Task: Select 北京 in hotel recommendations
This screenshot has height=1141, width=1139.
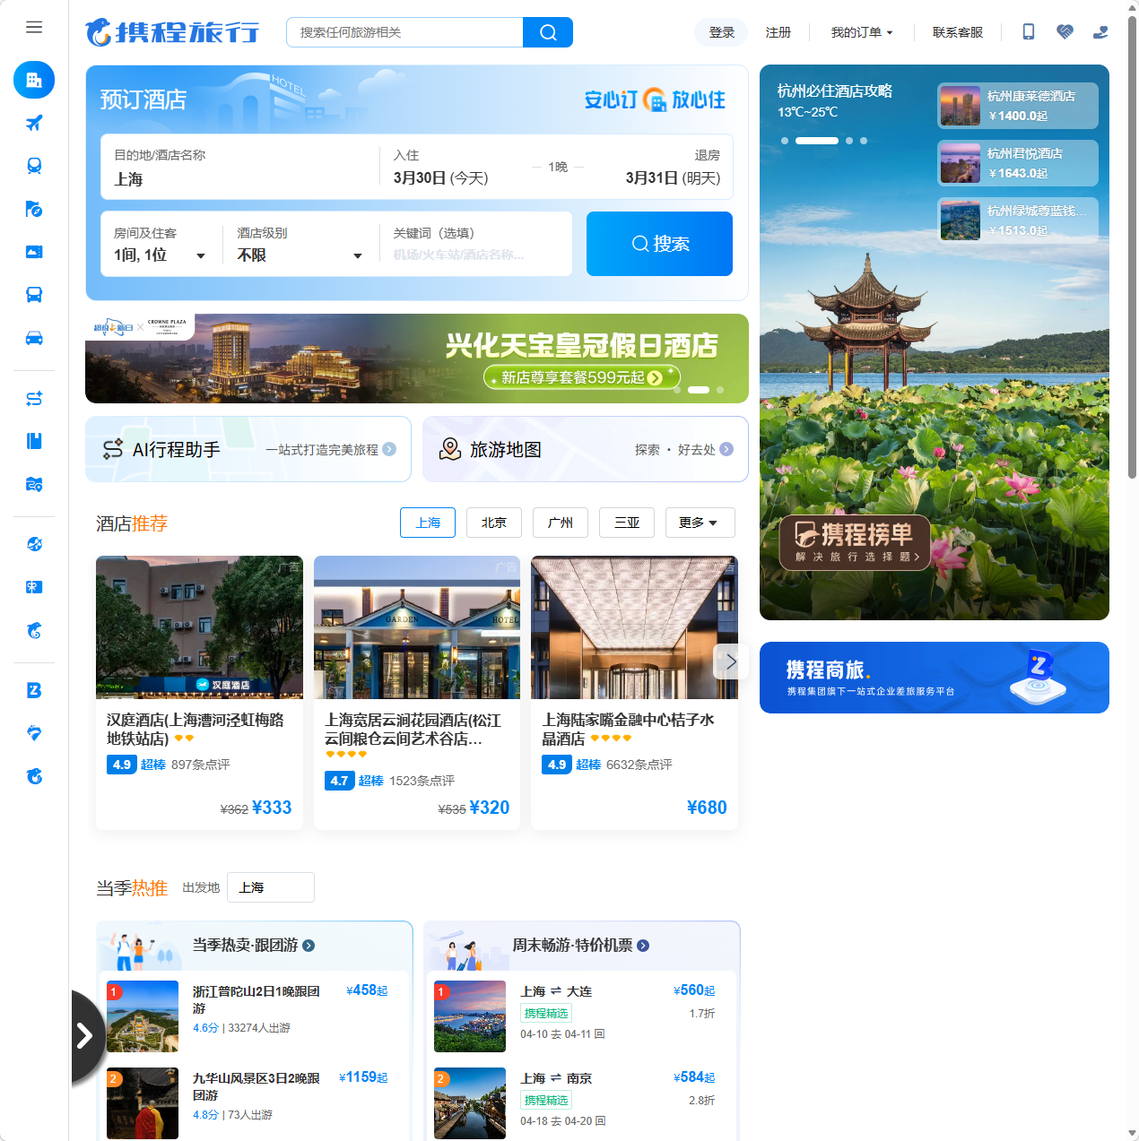Action: pyautogui.click(x=494, y=523)
